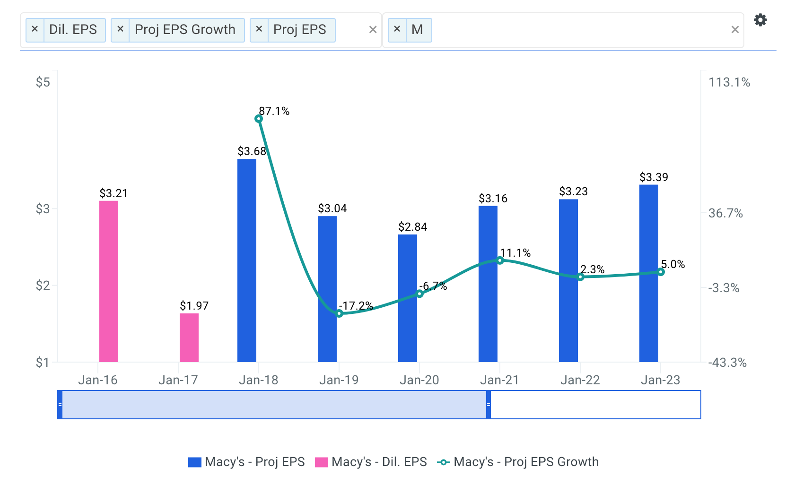Remove the Dil. EPS metric tag

pos(35,29)
